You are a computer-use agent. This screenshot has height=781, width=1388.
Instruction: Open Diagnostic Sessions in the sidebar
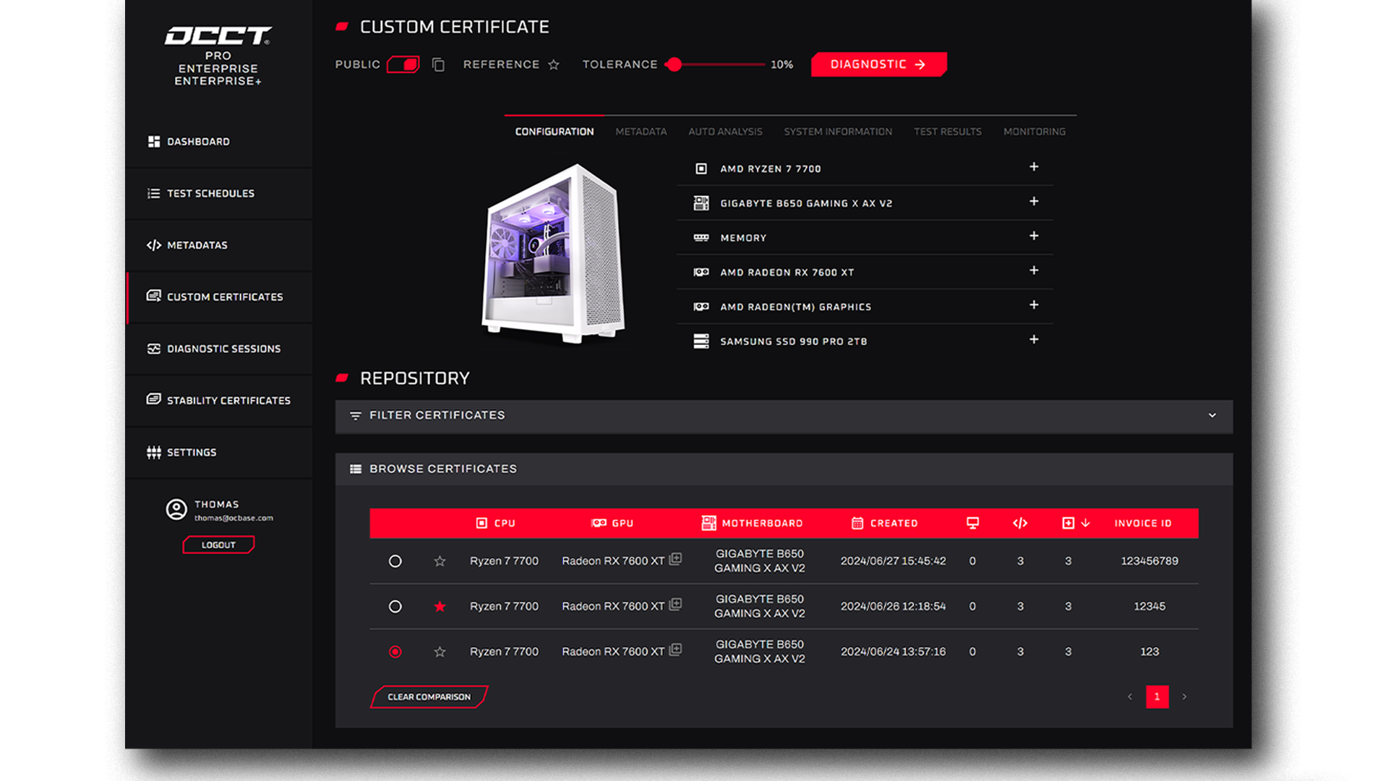(219, 349)
